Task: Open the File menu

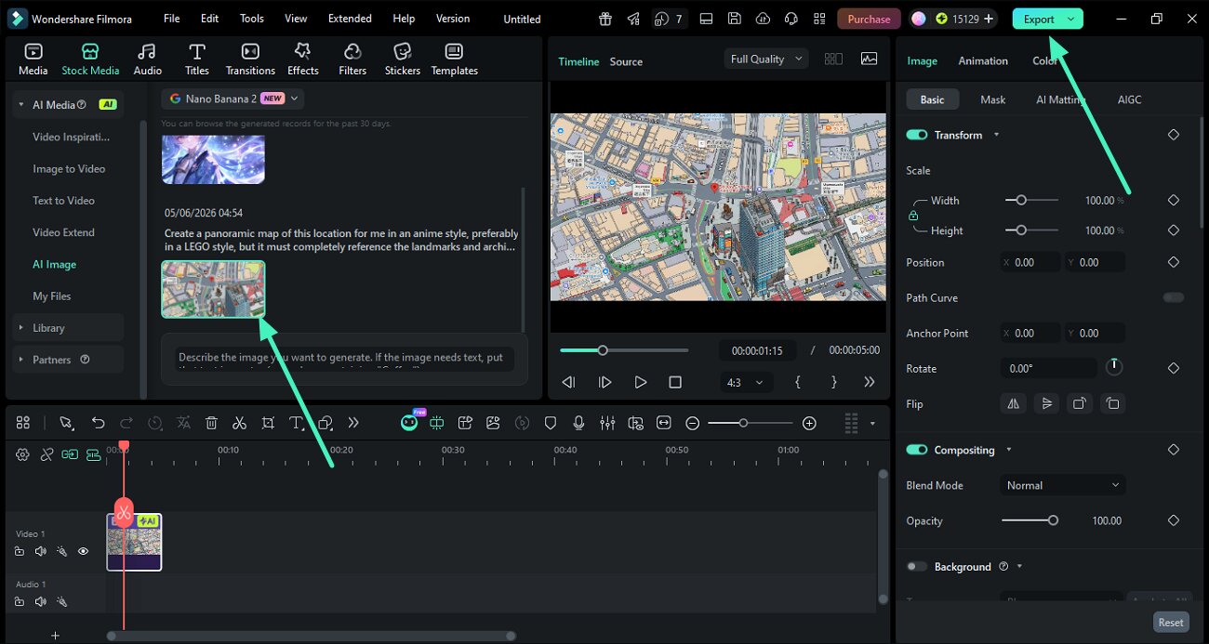Action: click(x=172, y=19)
